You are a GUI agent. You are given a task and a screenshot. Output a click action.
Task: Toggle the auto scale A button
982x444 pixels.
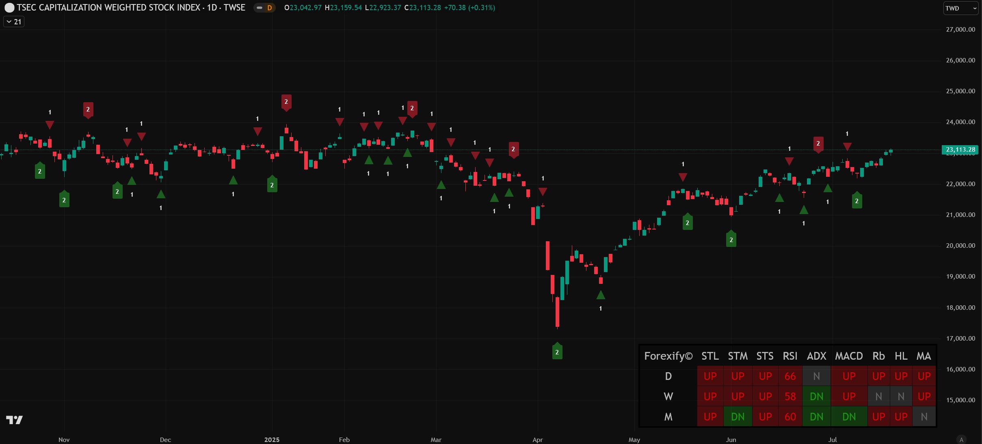coord(961,440)
